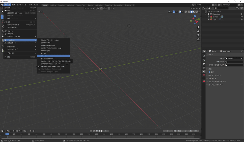This screenshot has height=142, width=244.
Task: Choose MikuMikuDance Model import option
Action: click(53, 66)
